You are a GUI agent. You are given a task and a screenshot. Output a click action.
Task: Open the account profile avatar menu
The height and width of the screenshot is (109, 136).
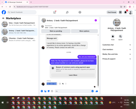click(131, 12)
